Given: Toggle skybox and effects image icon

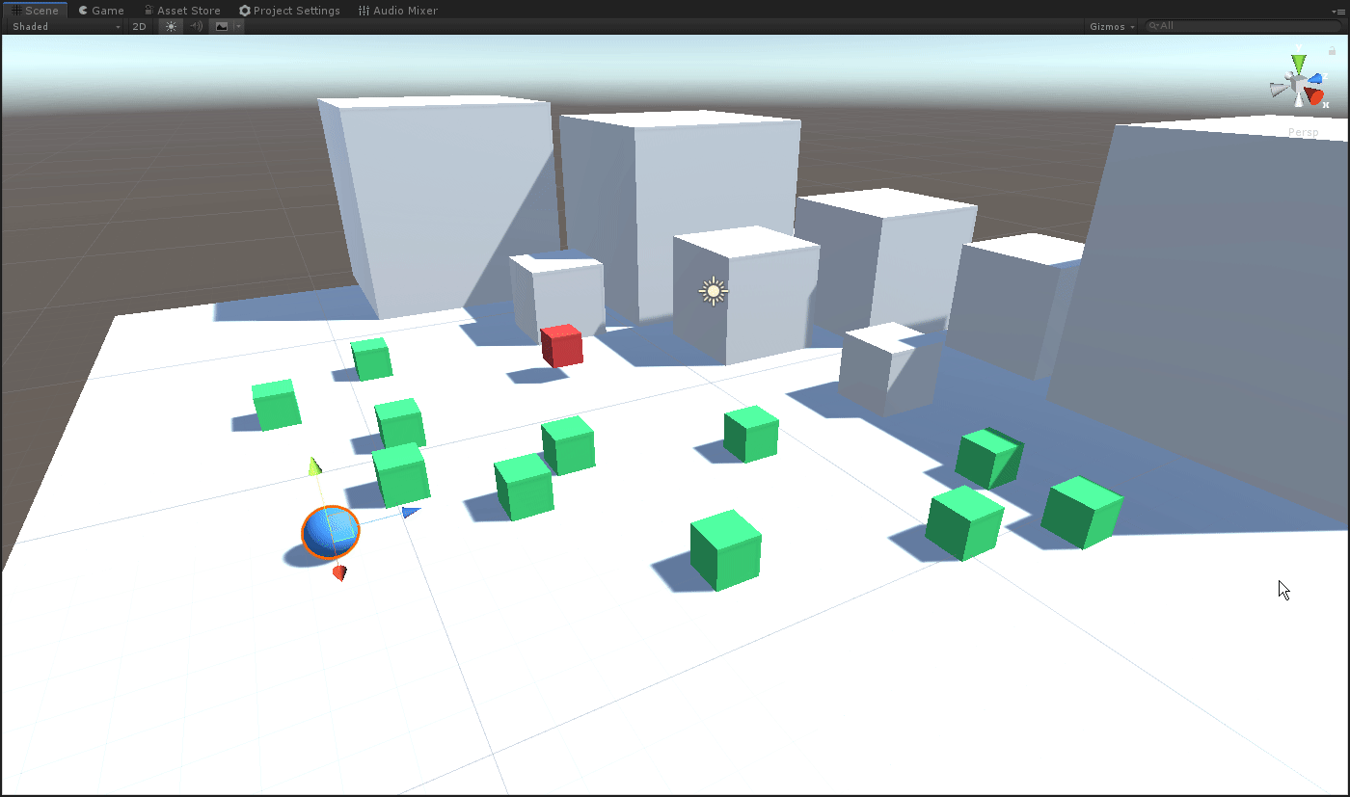Looking at the screenshot, I should (222, 26).
